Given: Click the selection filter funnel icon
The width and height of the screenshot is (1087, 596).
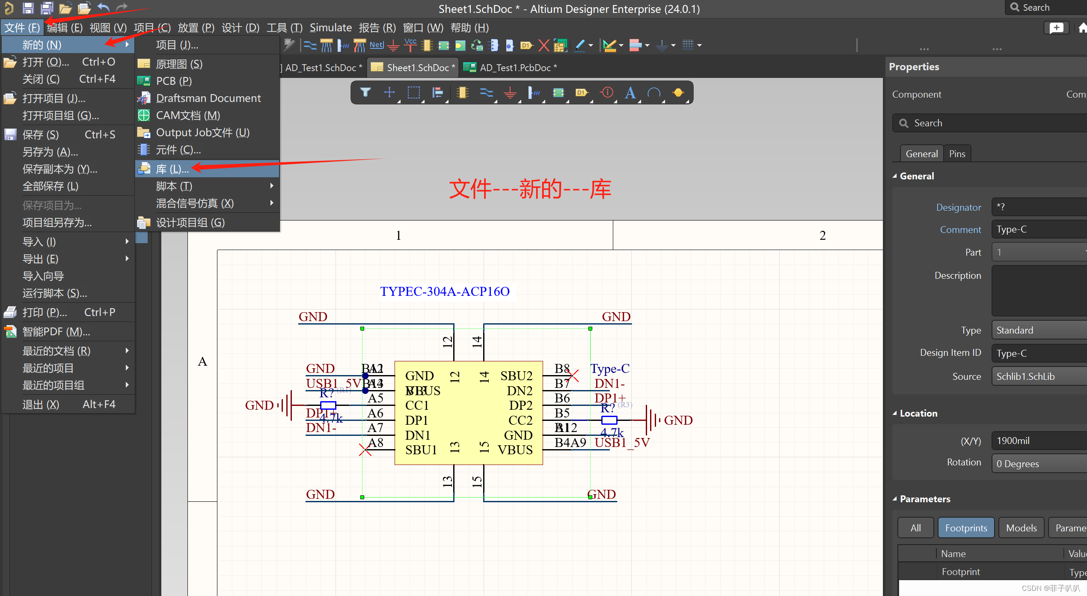Looking at the screenshot, I should pyautogui.click(x=365, y=92).
